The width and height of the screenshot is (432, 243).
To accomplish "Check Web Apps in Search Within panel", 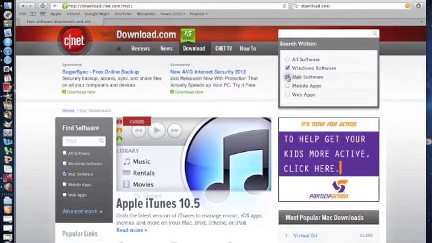I will [288, 94].
